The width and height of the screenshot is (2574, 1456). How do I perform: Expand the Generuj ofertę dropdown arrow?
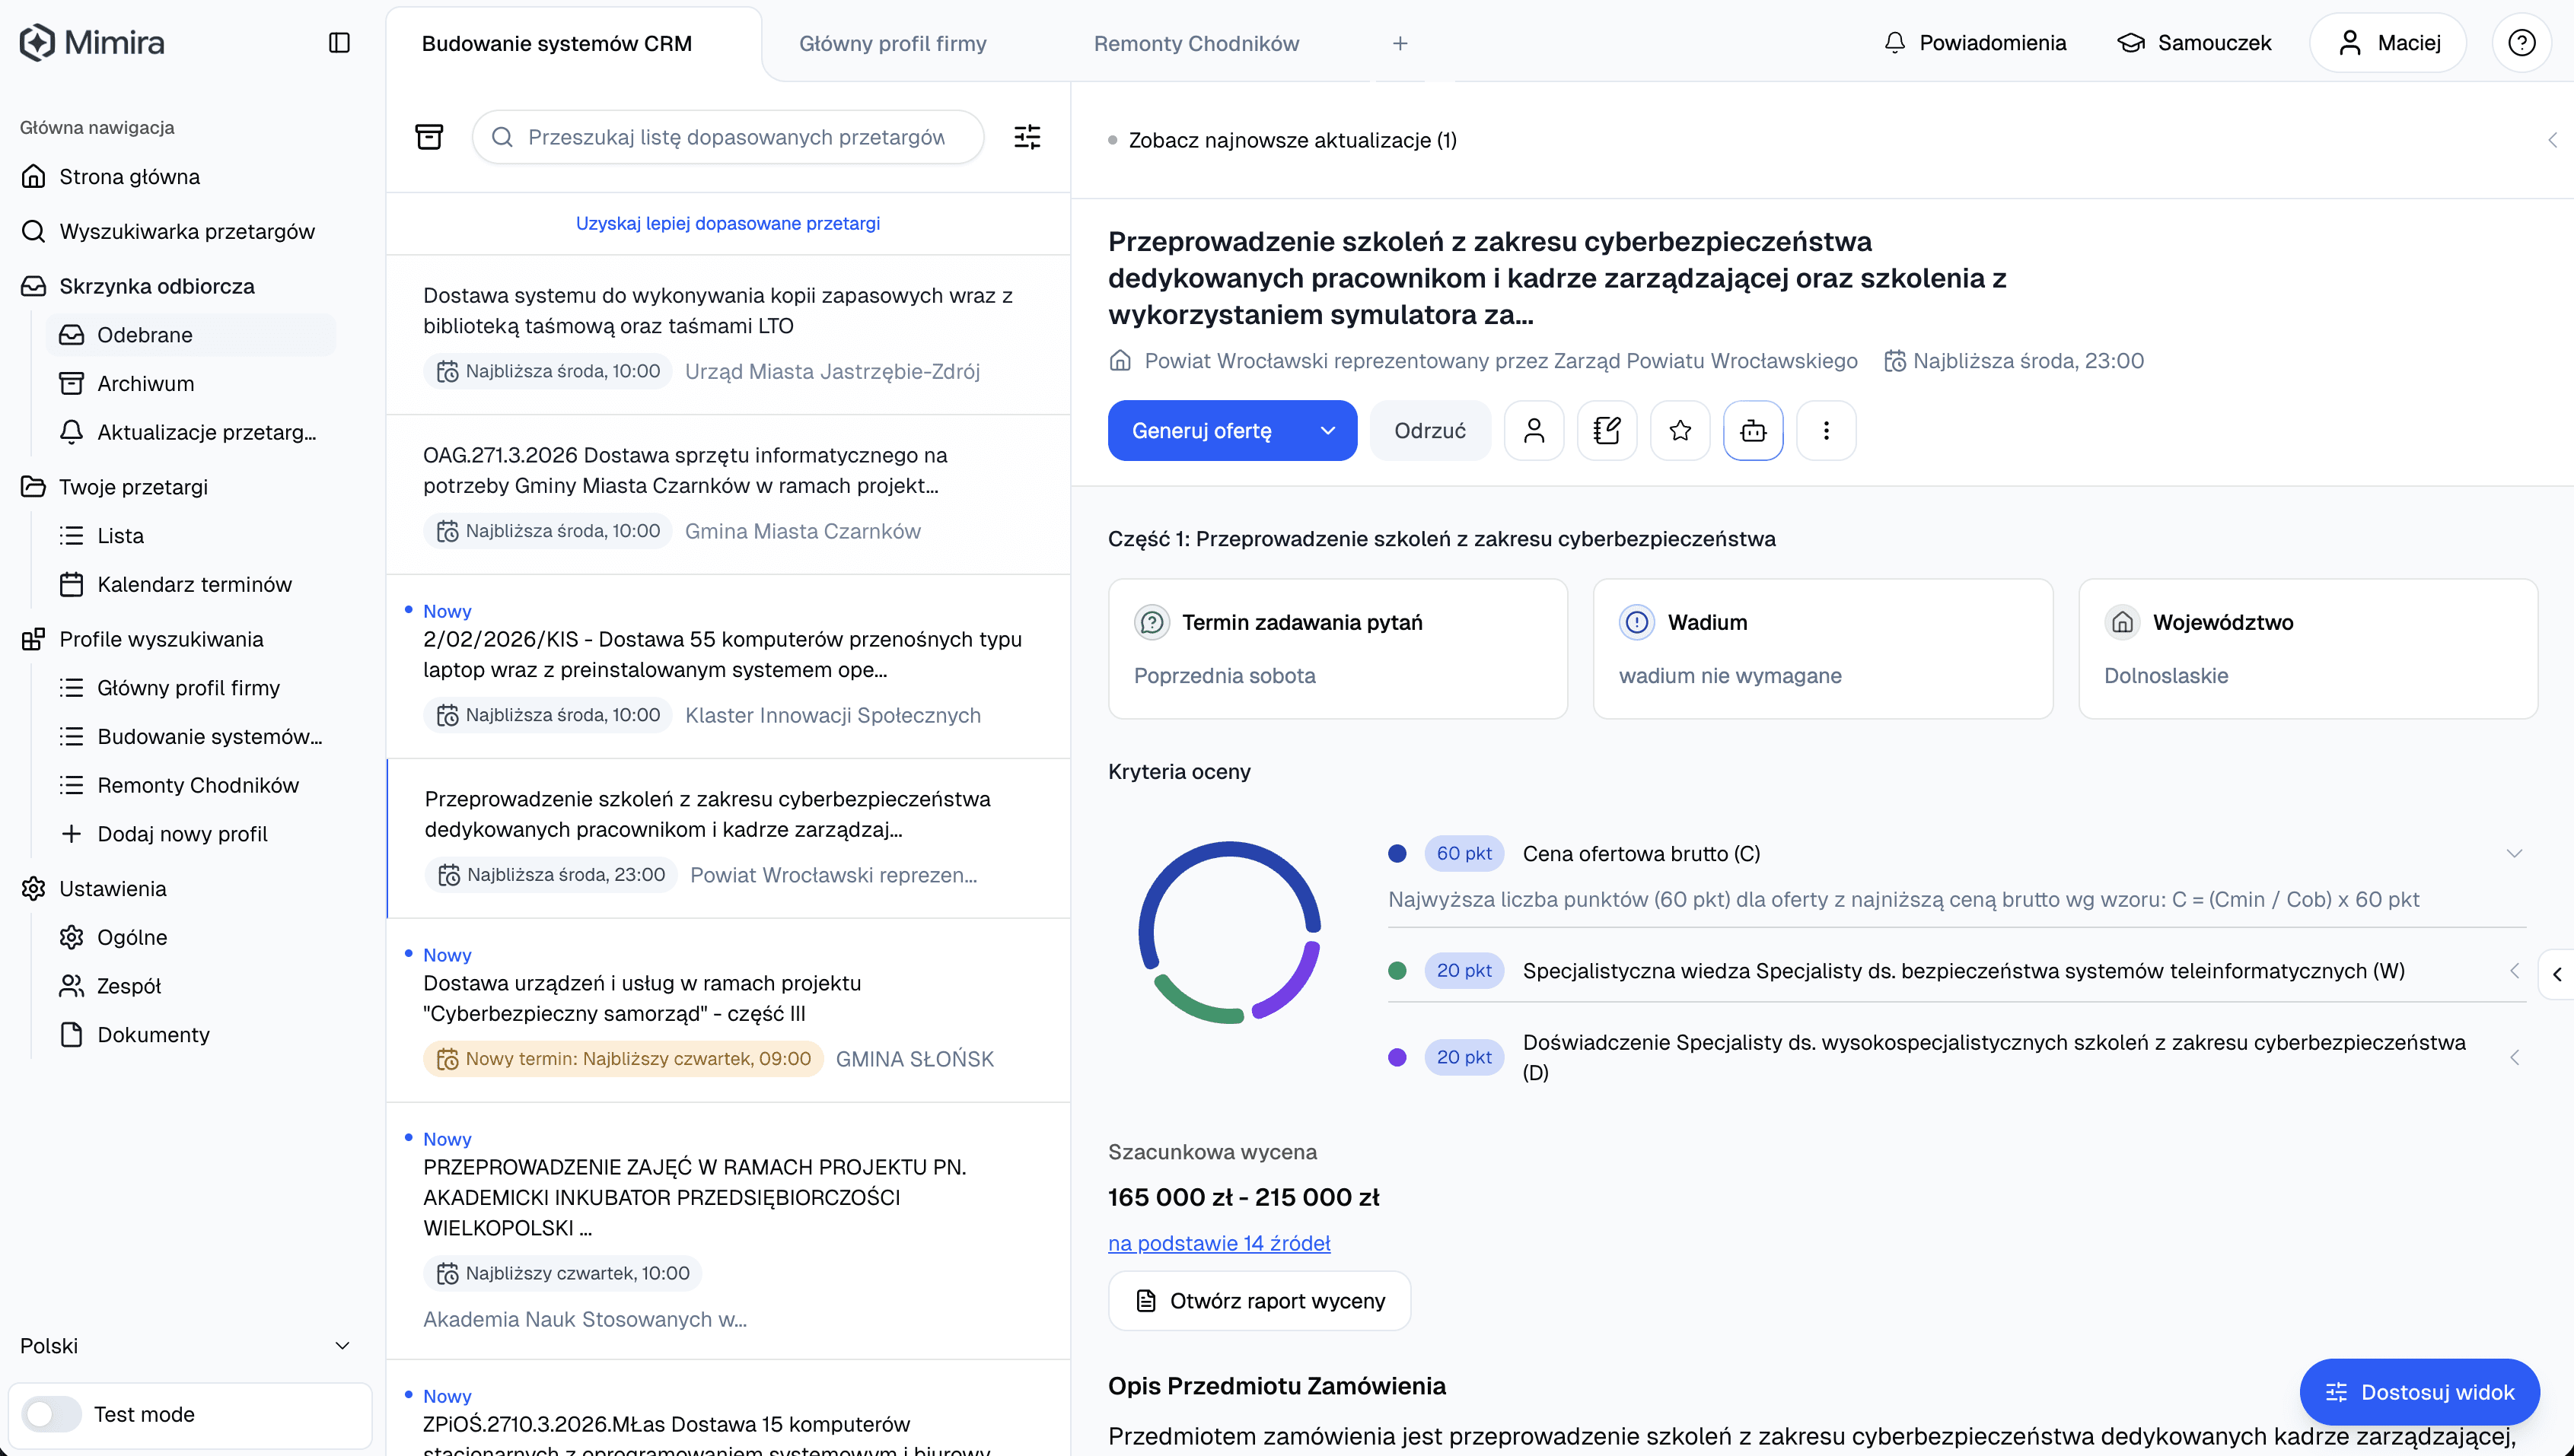point(1327,431)
